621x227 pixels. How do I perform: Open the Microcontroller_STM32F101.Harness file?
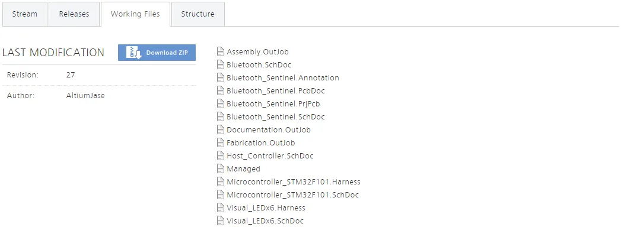coord(294,182)
